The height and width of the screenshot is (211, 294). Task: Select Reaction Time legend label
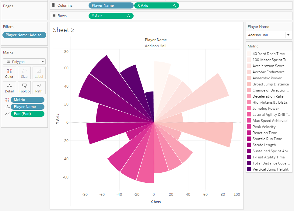pyautogui.click(x=264, y=133)
